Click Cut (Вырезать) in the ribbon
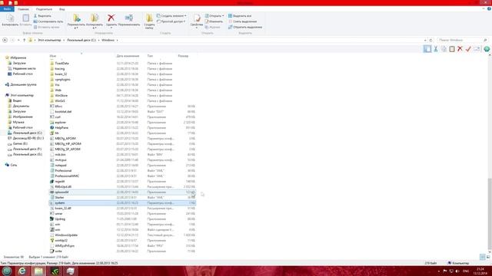The height and width of the screenshot is (276, 492). click(42, 15)
